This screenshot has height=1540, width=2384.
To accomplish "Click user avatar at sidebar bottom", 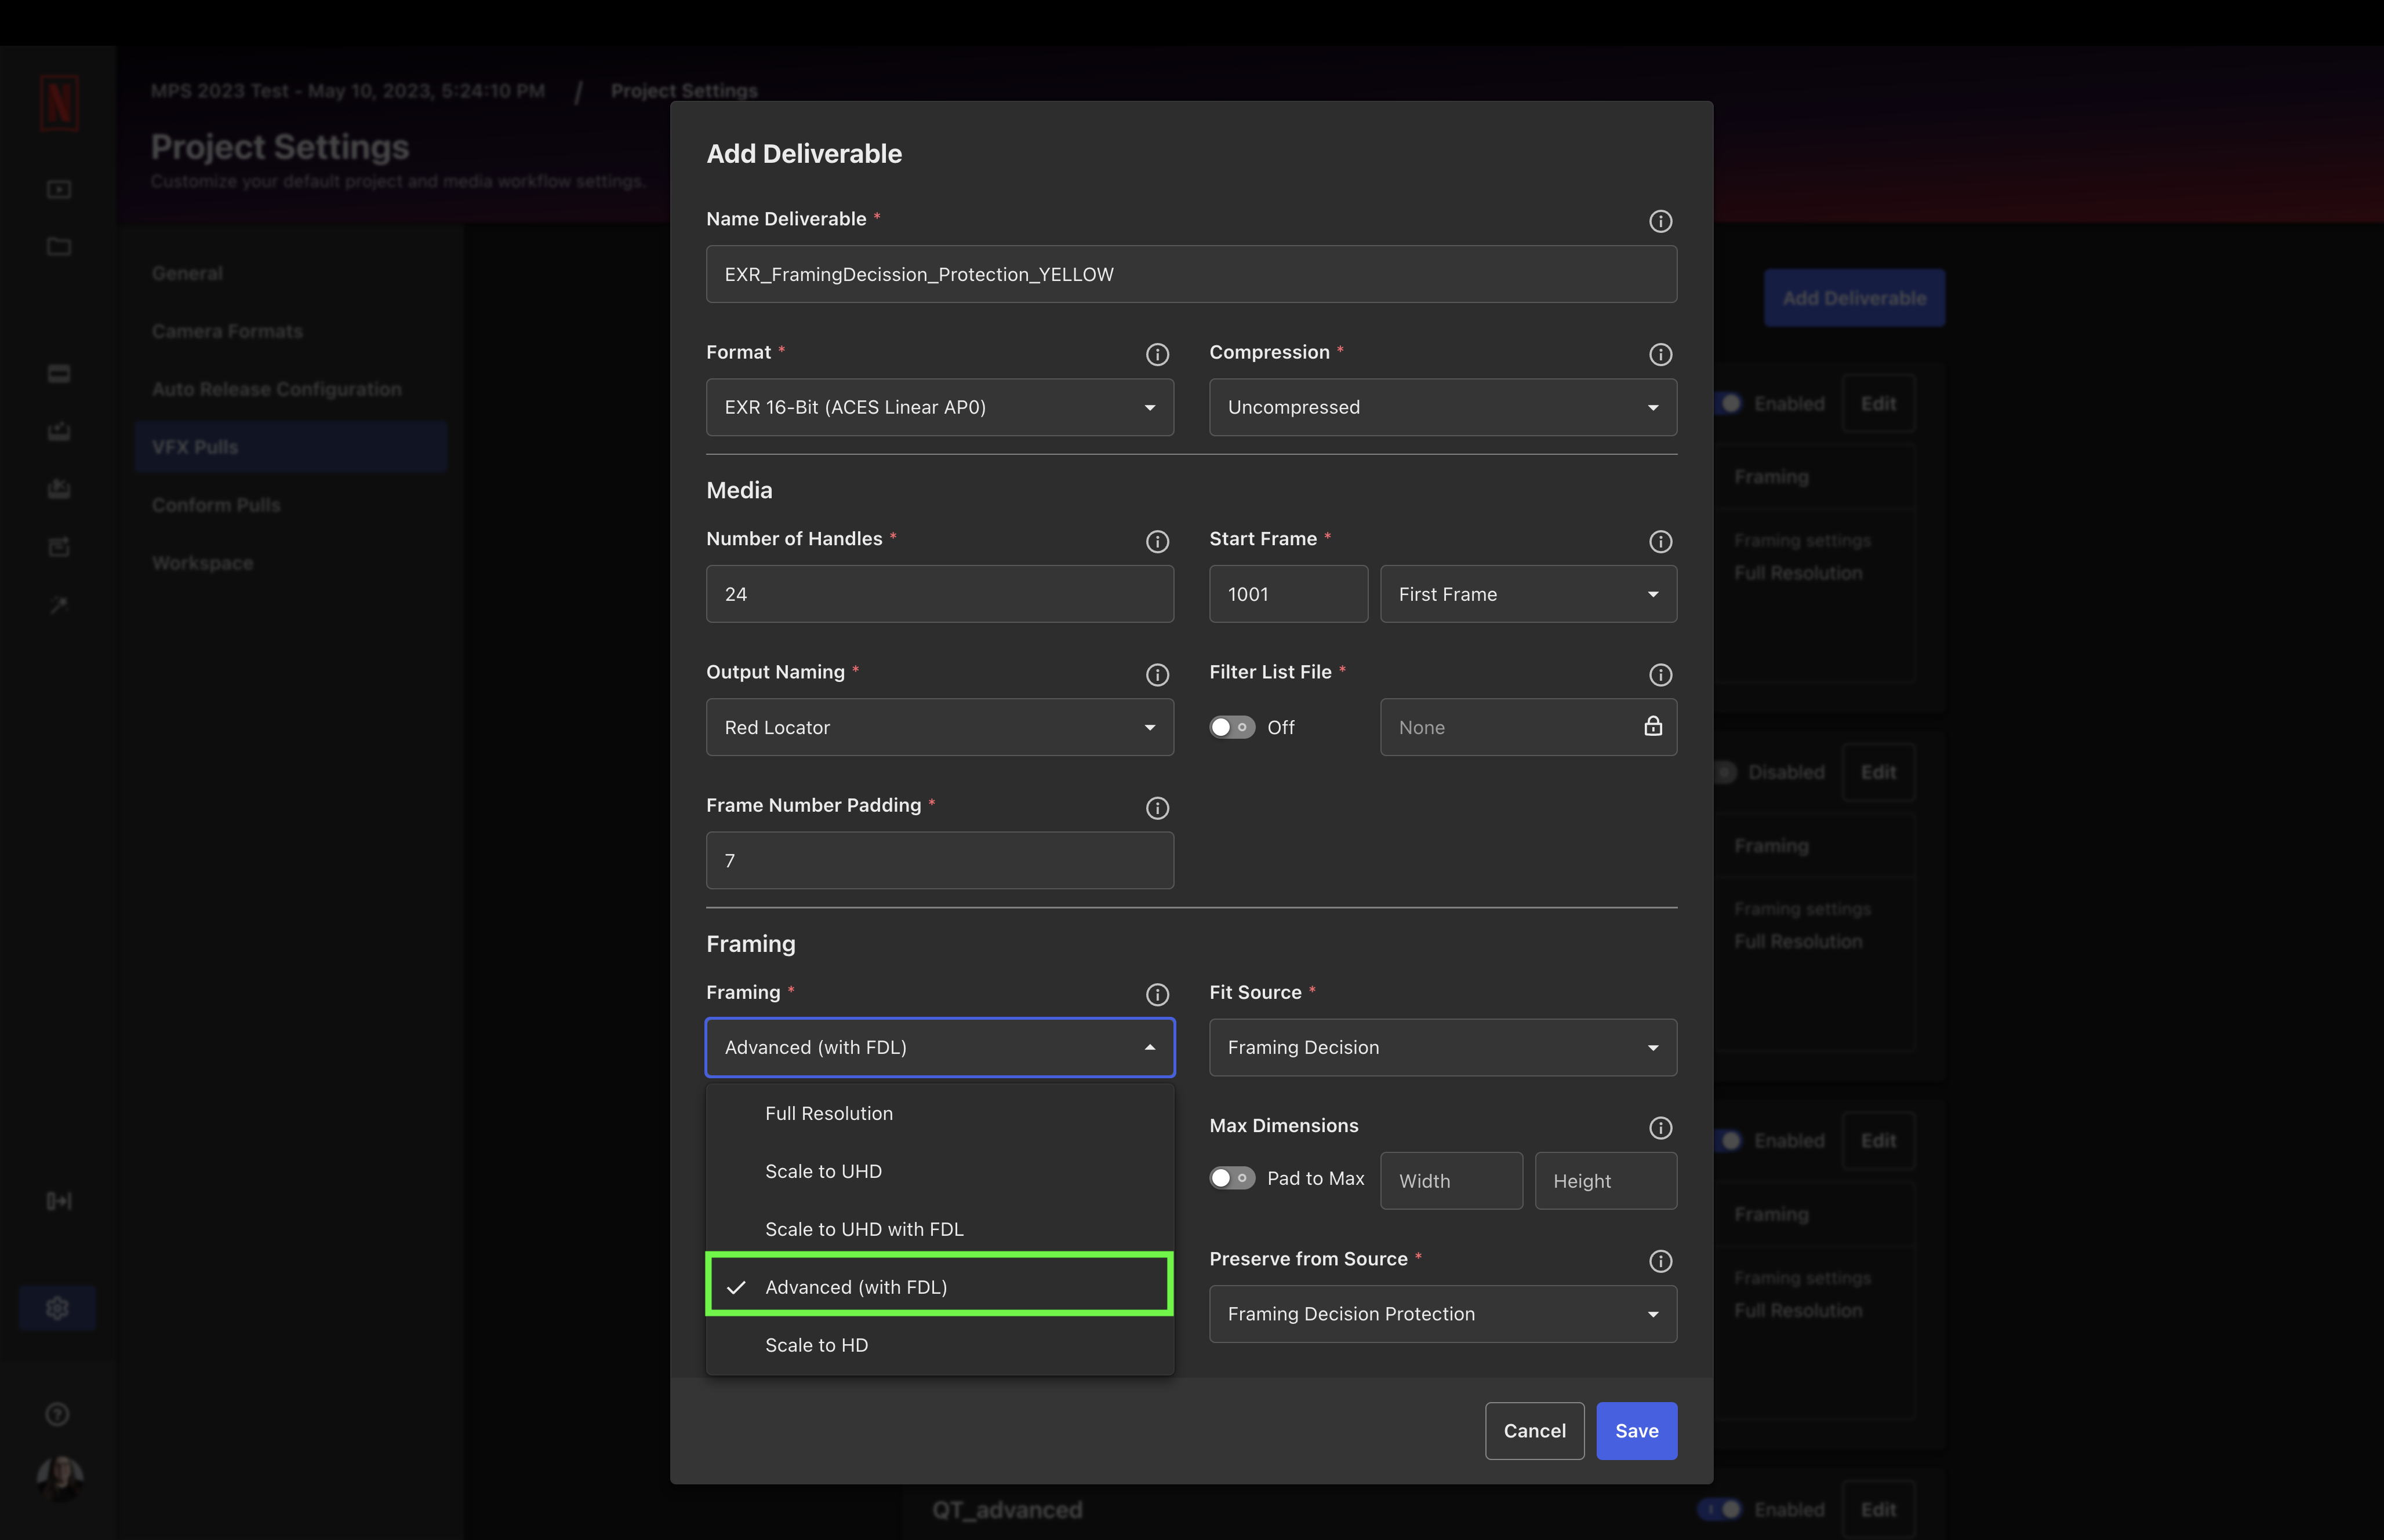I will click(60, 1478).
